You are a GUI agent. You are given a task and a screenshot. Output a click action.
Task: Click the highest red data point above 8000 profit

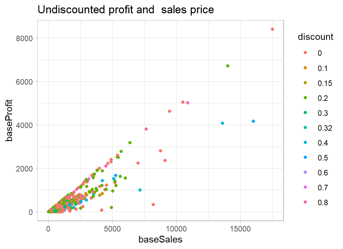click(273, 29)
